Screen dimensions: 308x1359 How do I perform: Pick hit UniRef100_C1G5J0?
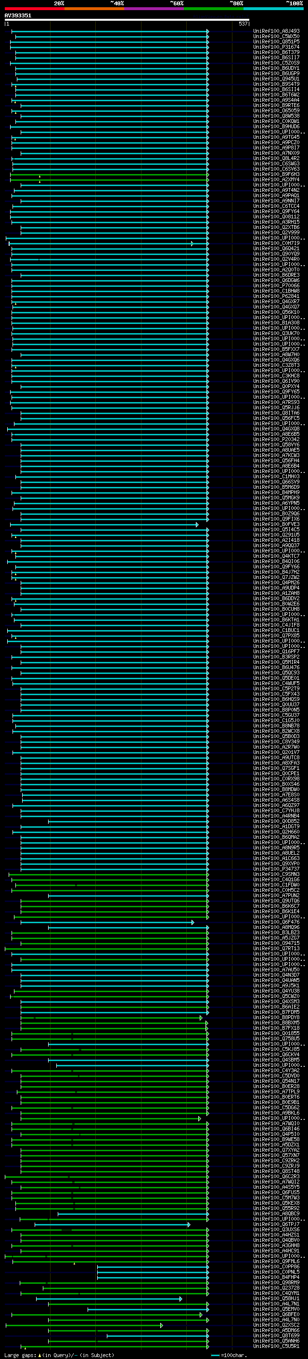(276, 721)
